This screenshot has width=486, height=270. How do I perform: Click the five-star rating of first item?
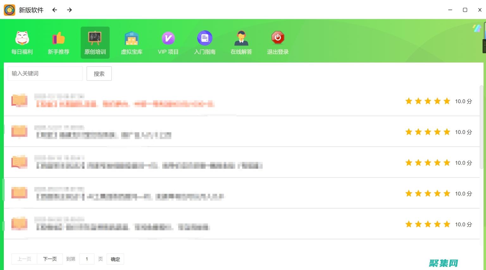pyautogui.click(x=428, y=101)
